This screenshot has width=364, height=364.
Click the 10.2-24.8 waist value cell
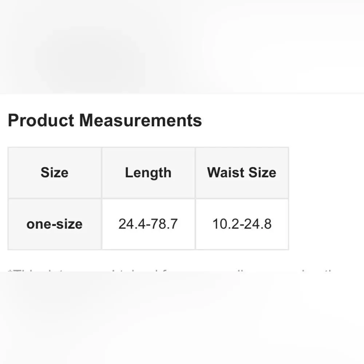[x=242, y=224]
